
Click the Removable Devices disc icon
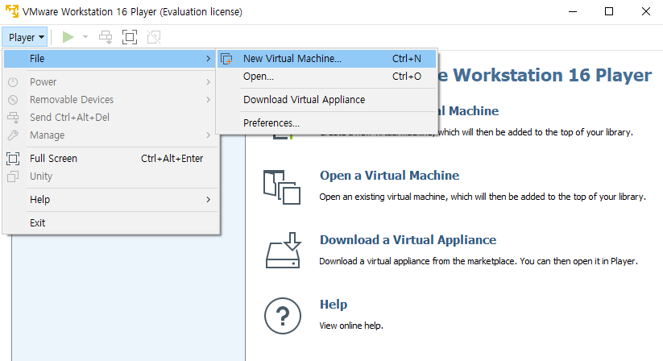13,100
